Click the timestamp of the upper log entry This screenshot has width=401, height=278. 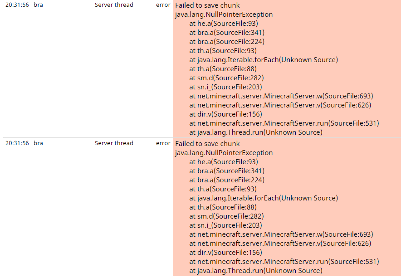[17, 5]
